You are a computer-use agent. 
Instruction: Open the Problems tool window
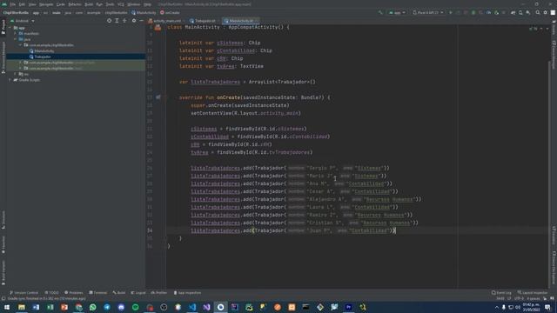(73, 293)
